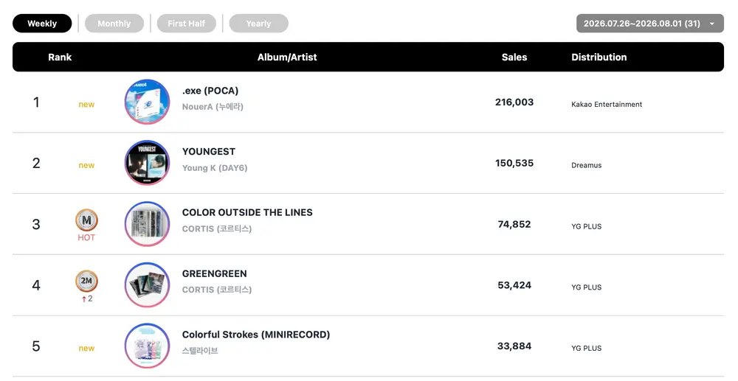Switch to the Monthly chart tab
Image resolution: width=738 pixels, height=381 pixels.
coord(114,24)
